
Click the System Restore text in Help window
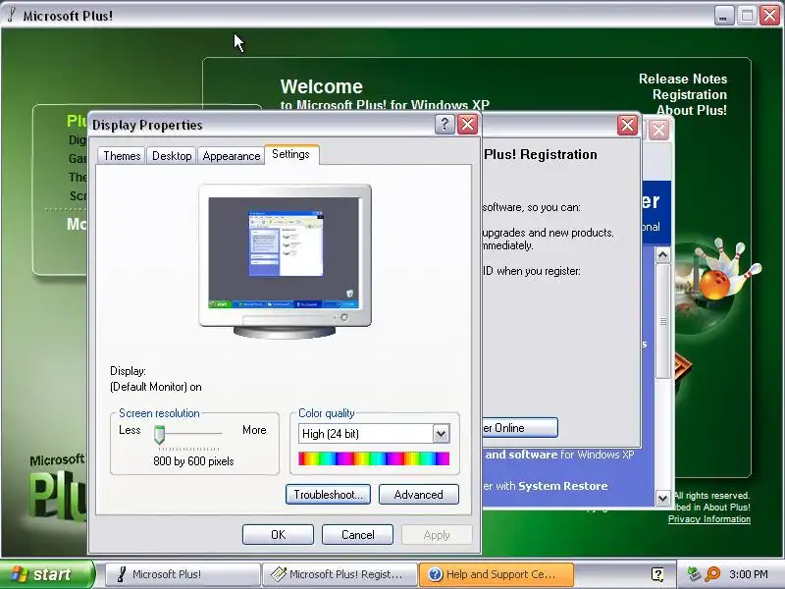(562, 486)
